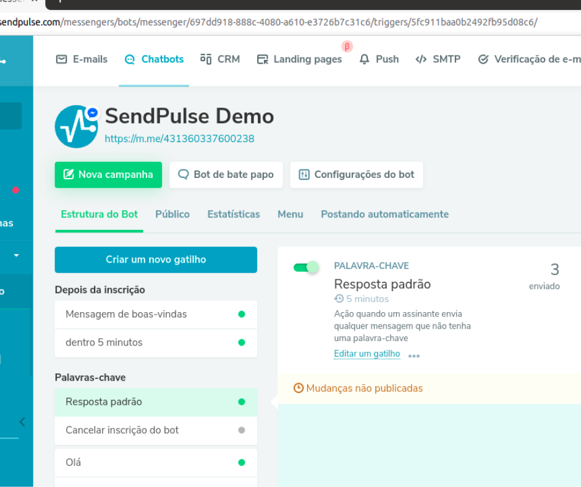Screen dimensions: 581x487
Task: Click the green status dot for Resposta padrão
Action: pos(242,402)
